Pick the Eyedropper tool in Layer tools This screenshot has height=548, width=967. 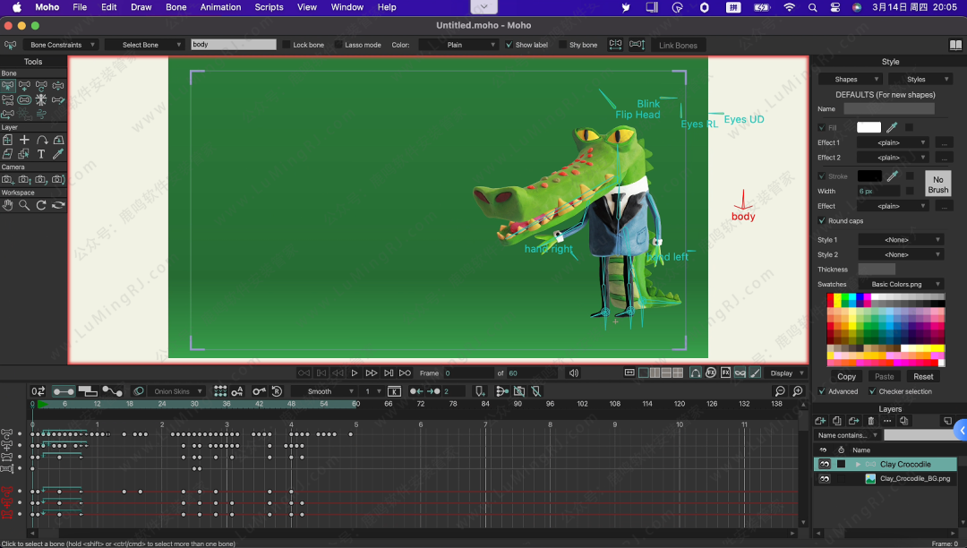coord(58,154)
